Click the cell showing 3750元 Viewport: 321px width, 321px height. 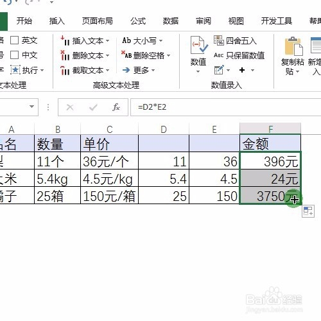[x=270, y=195]
